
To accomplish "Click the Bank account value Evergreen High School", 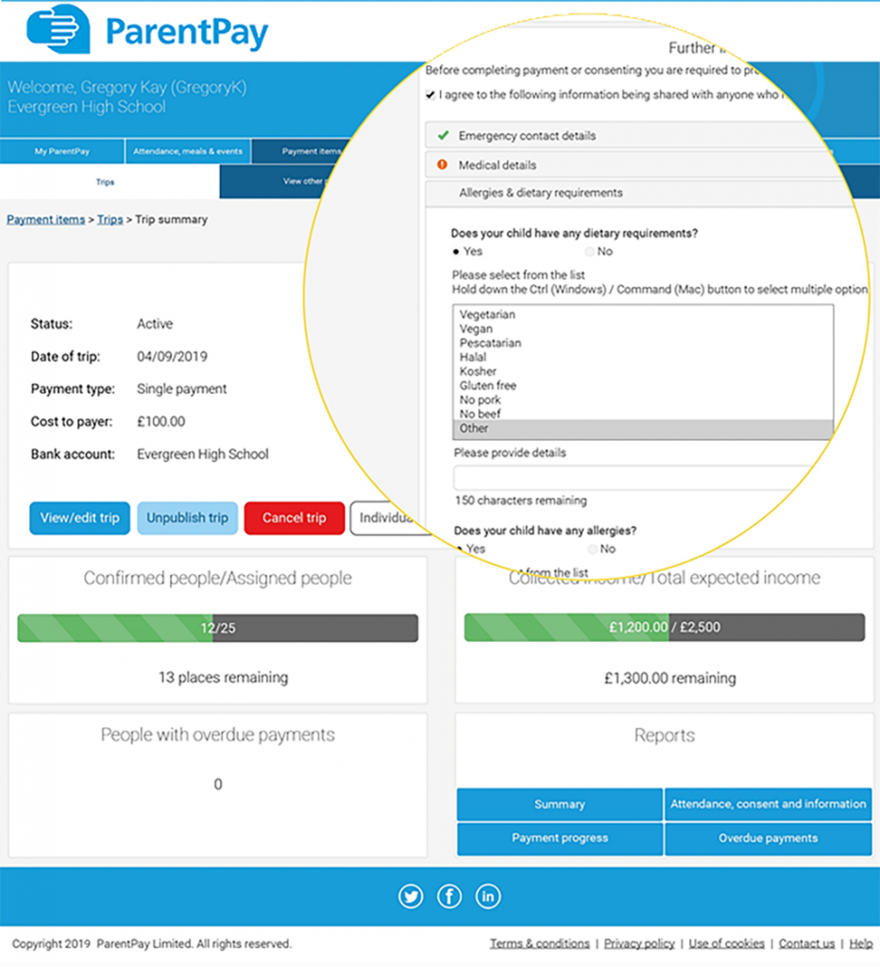I will [x=203, y=454].
